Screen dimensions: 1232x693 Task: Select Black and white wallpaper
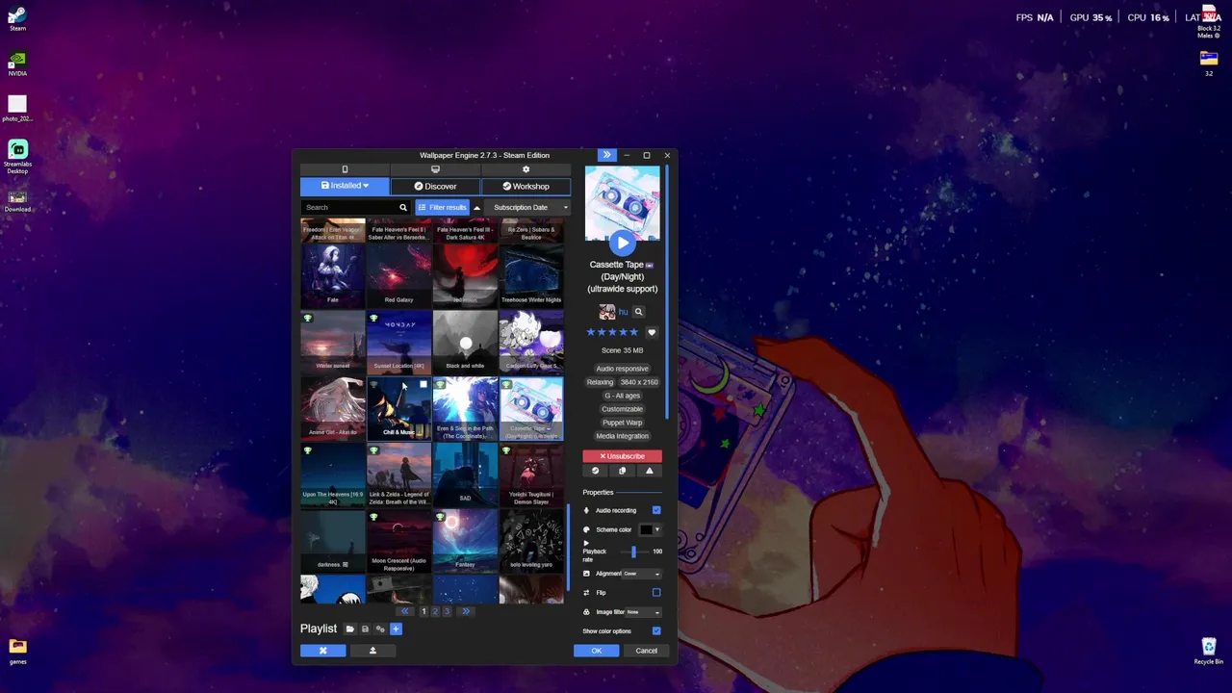pos(465,341)
